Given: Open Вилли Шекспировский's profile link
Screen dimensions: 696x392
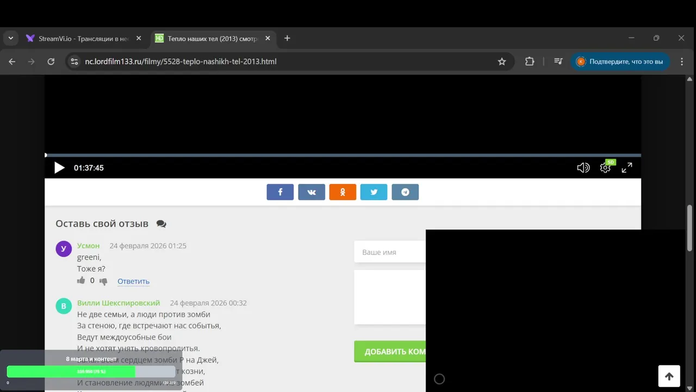Looking at the screenshot, I should tap(119, 303).
